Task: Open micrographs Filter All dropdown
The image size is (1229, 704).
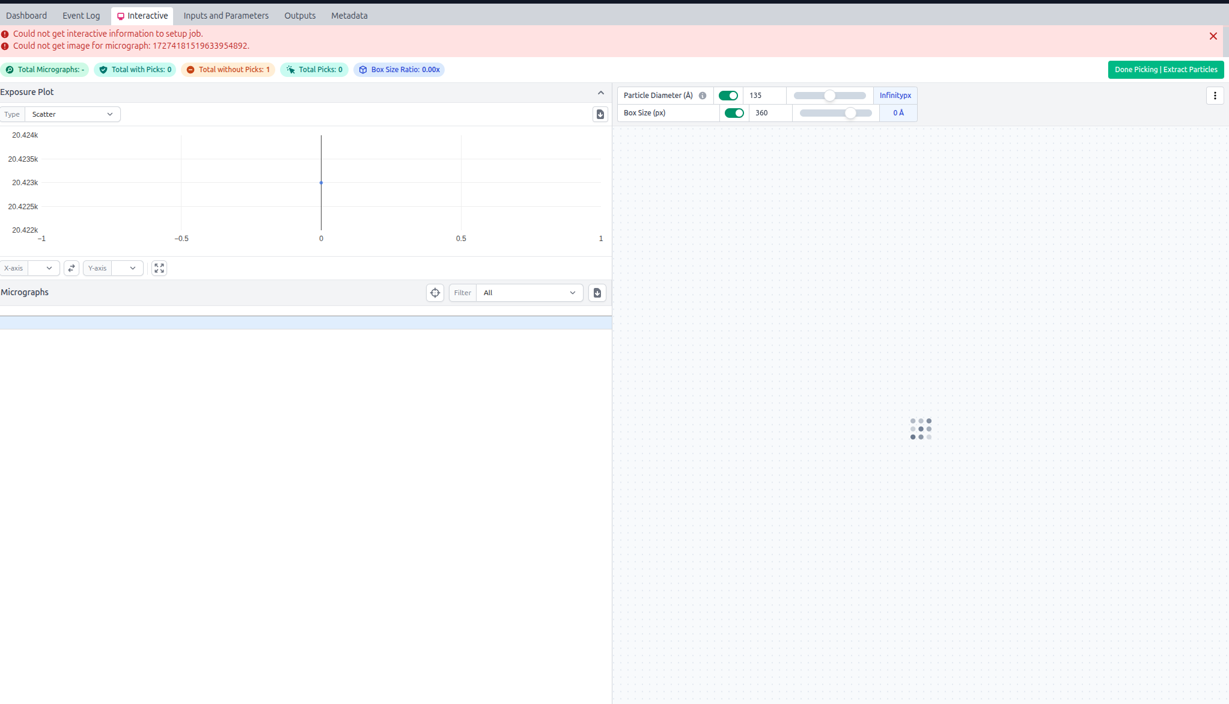Action: (529, 293)
